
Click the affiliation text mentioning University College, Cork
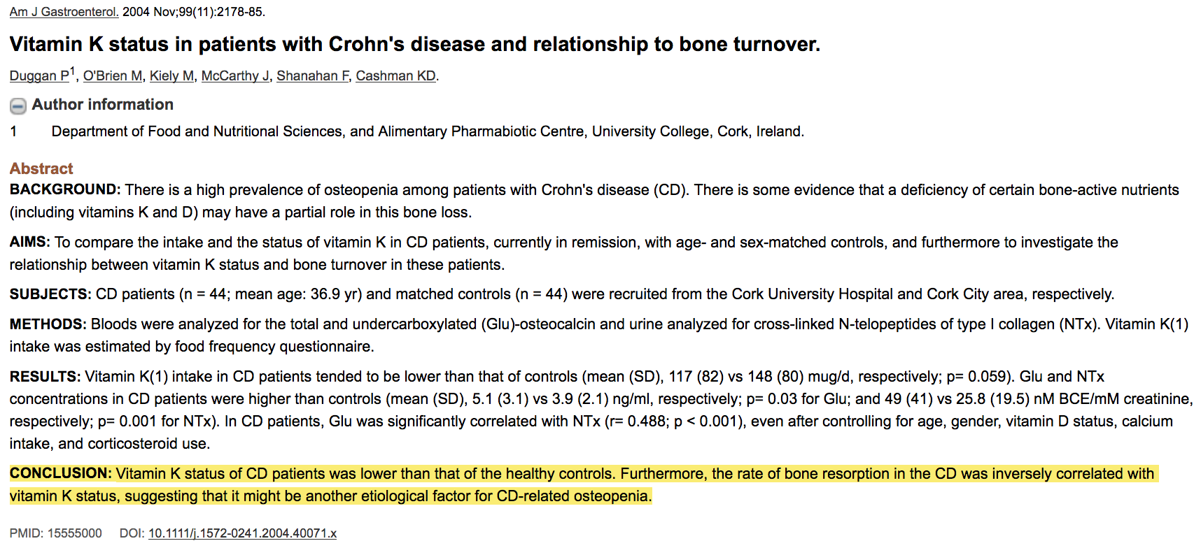coord(427,131)
